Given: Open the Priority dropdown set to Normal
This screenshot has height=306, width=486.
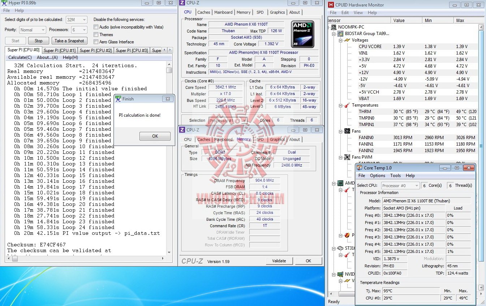Looking at the screenshot, I should coord(33,30).
